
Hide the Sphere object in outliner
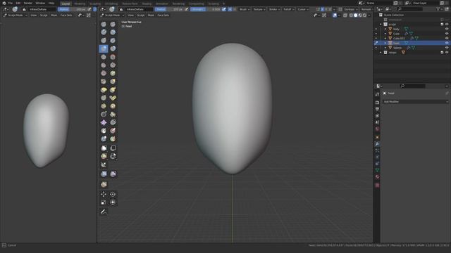click(x=447, y=48)
